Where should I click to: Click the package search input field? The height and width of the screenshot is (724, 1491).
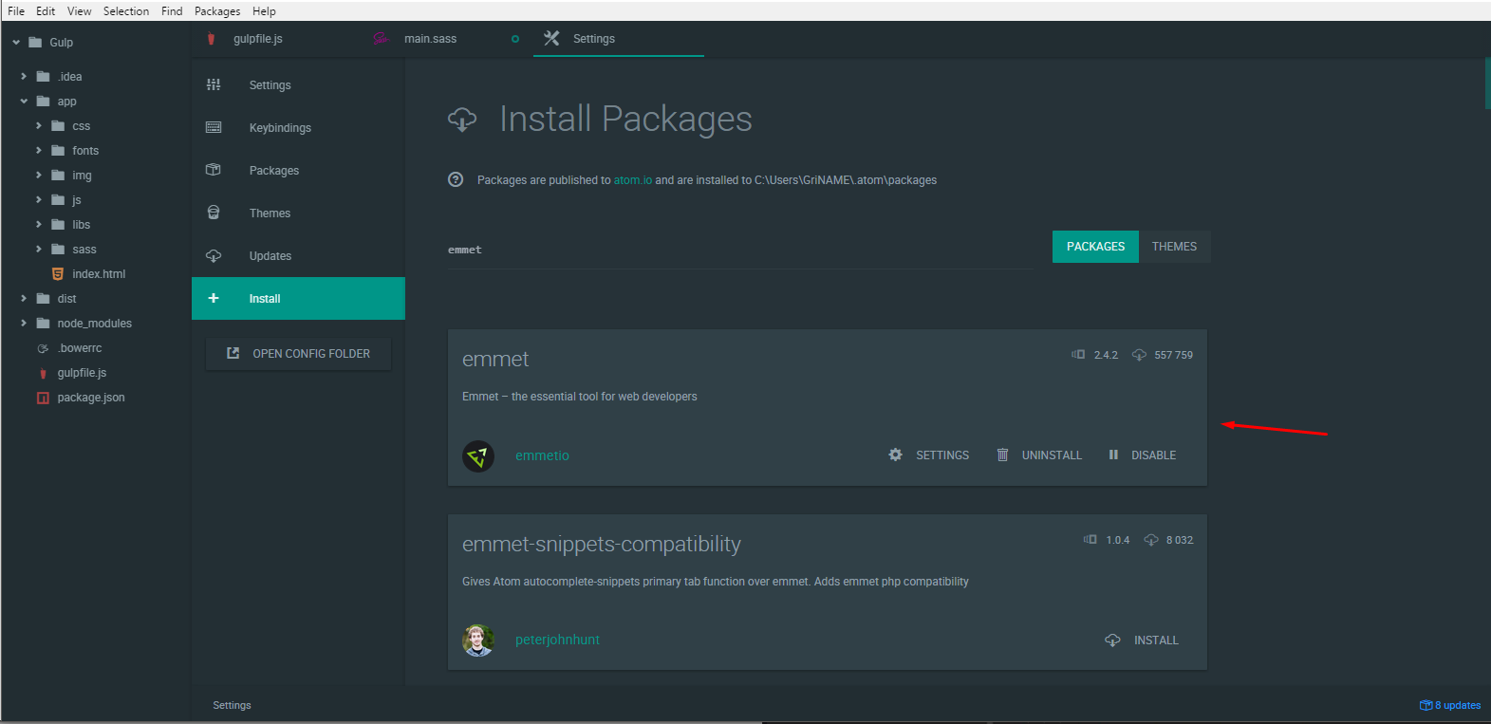pos(740,250)
